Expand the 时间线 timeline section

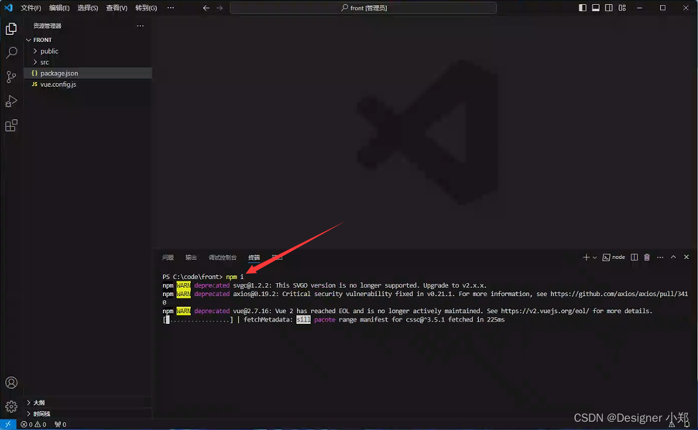(88, 413)
